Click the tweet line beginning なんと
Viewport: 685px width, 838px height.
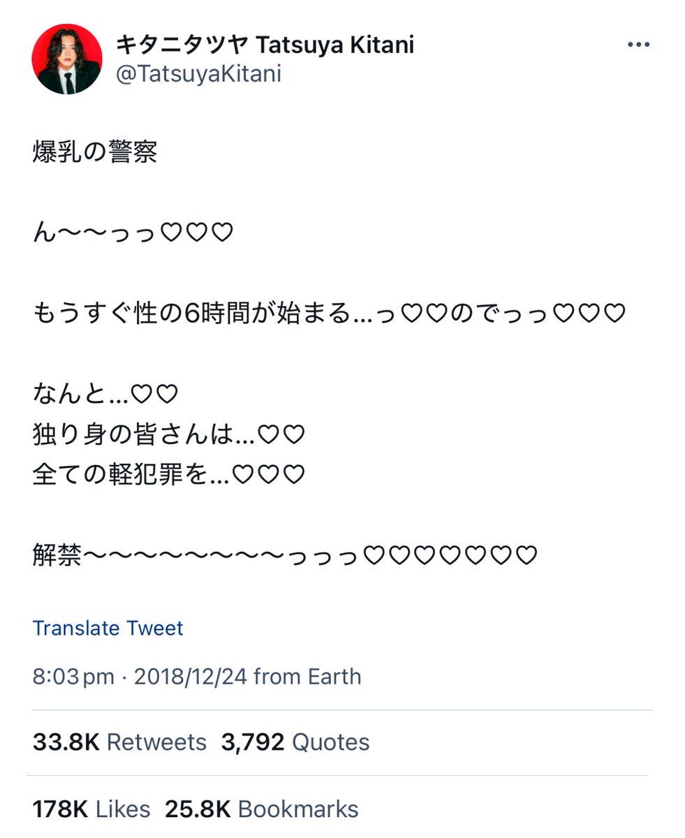pos(105,395)
